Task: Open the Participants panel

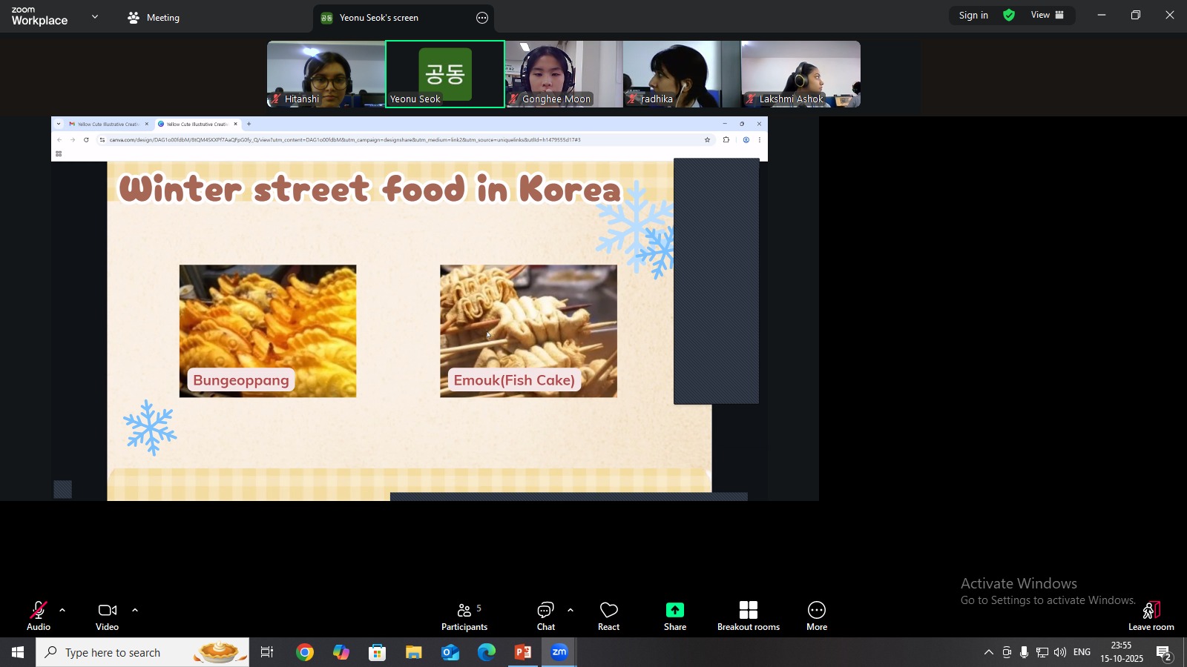Action: (x=464, y=616)
